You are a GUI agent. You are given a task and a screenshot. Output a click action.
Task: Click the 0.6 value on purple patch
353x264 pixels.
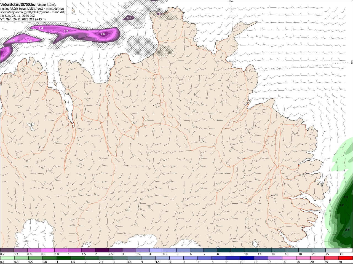(x=12, y=40)
